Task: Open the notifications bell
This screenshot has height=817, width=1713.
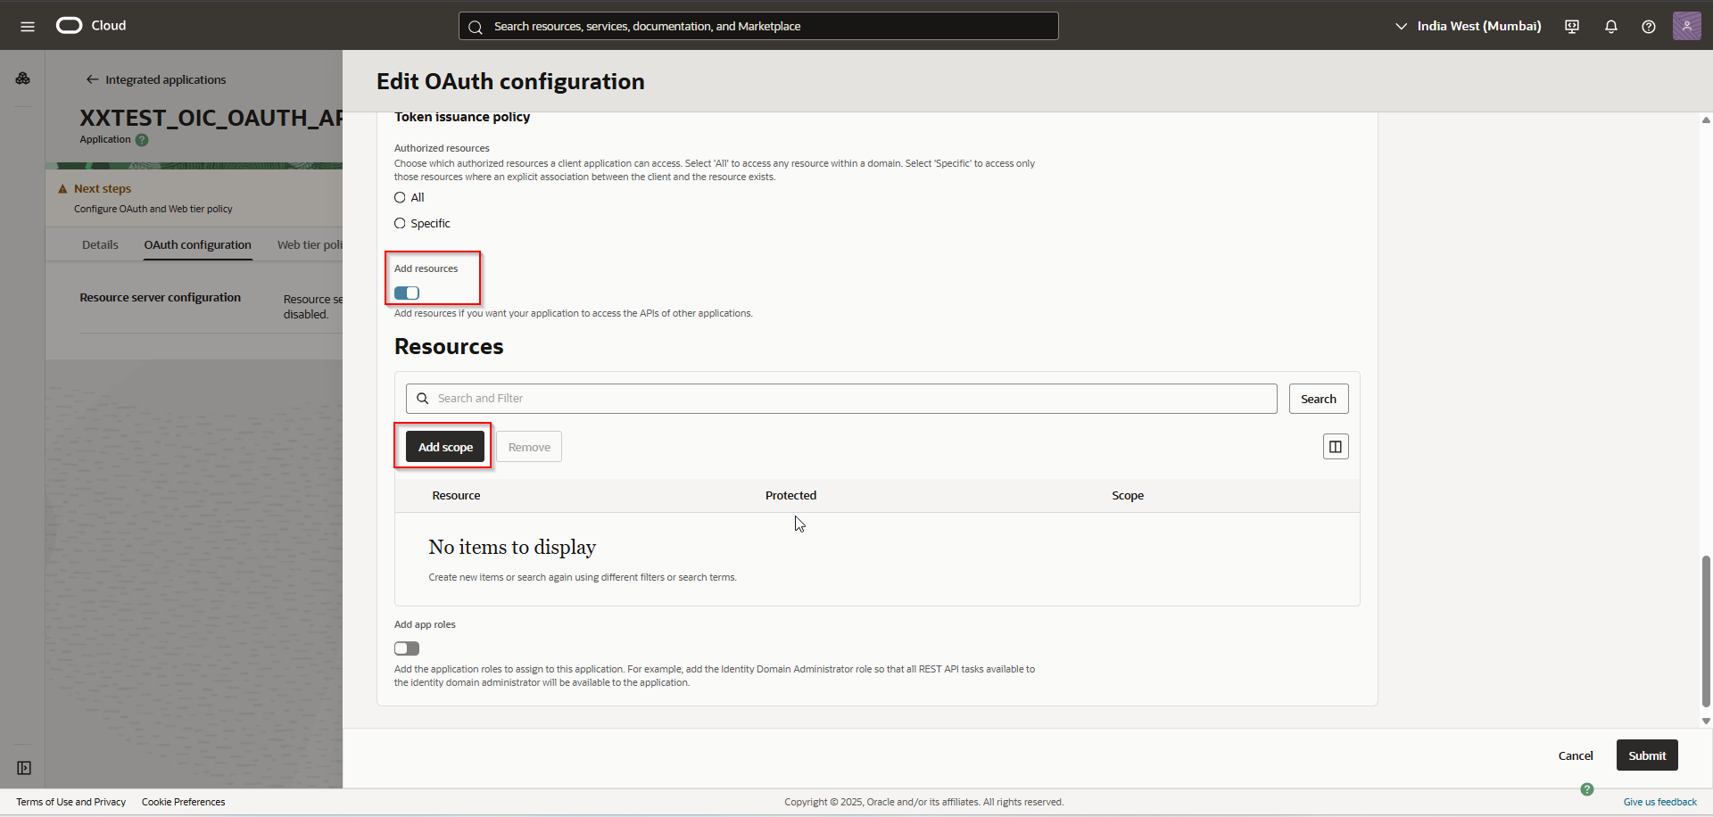Action: (x=1611, y=26)
